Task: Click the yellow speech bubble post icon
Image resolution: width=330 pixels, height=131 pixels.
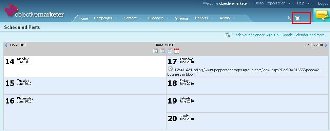Action: tap(322, 15)
